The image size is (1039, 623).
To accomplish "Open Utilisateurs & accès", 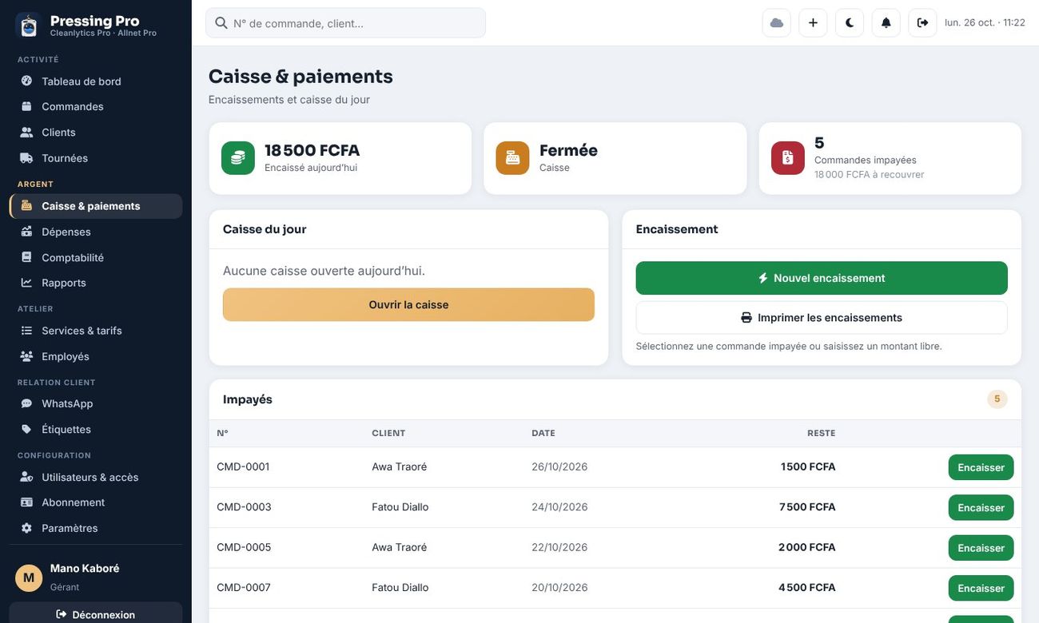I will click(96, 477).
